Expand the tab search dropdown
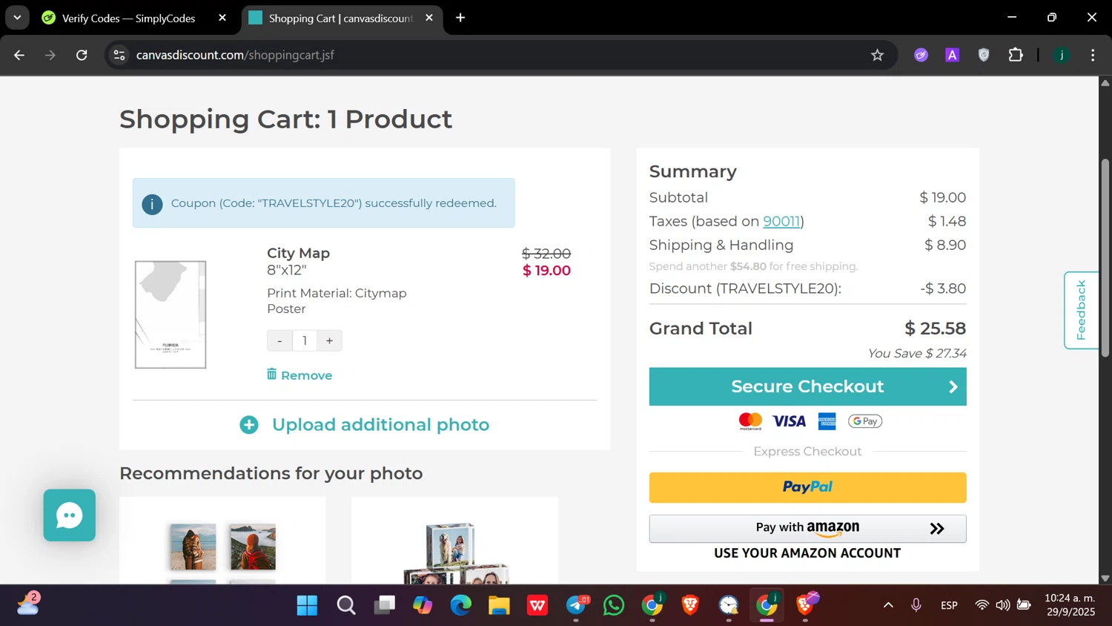The width and height of the screenshot is (1112, 626). coord(17,18)
